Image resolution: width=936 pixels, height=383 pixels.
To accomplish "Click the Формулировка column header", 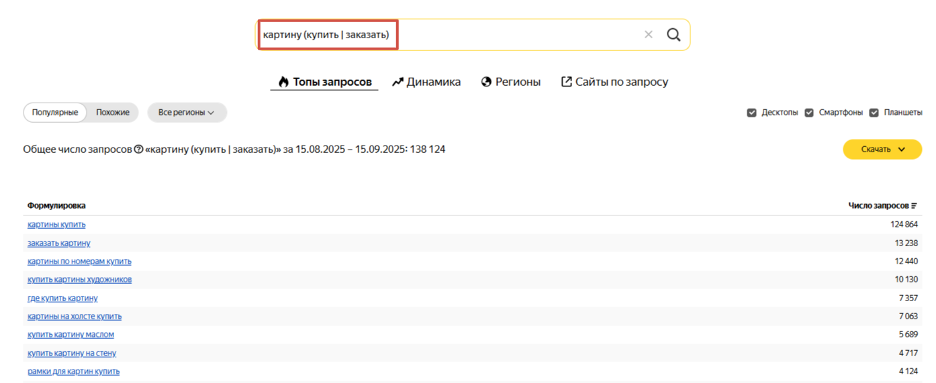I will [x=56, y=206].
